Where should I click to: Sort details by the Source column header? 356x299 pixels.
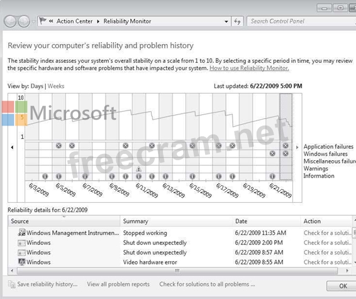64,221
